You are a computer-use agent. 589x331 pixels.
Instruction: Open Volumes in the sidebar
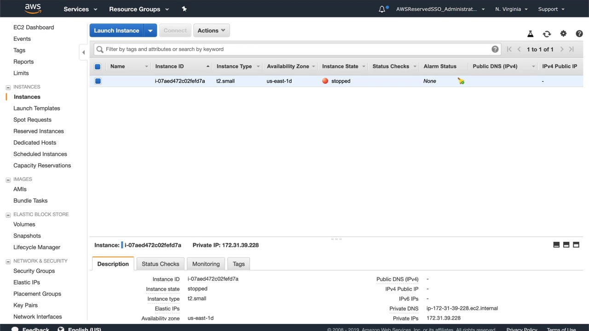24,224
